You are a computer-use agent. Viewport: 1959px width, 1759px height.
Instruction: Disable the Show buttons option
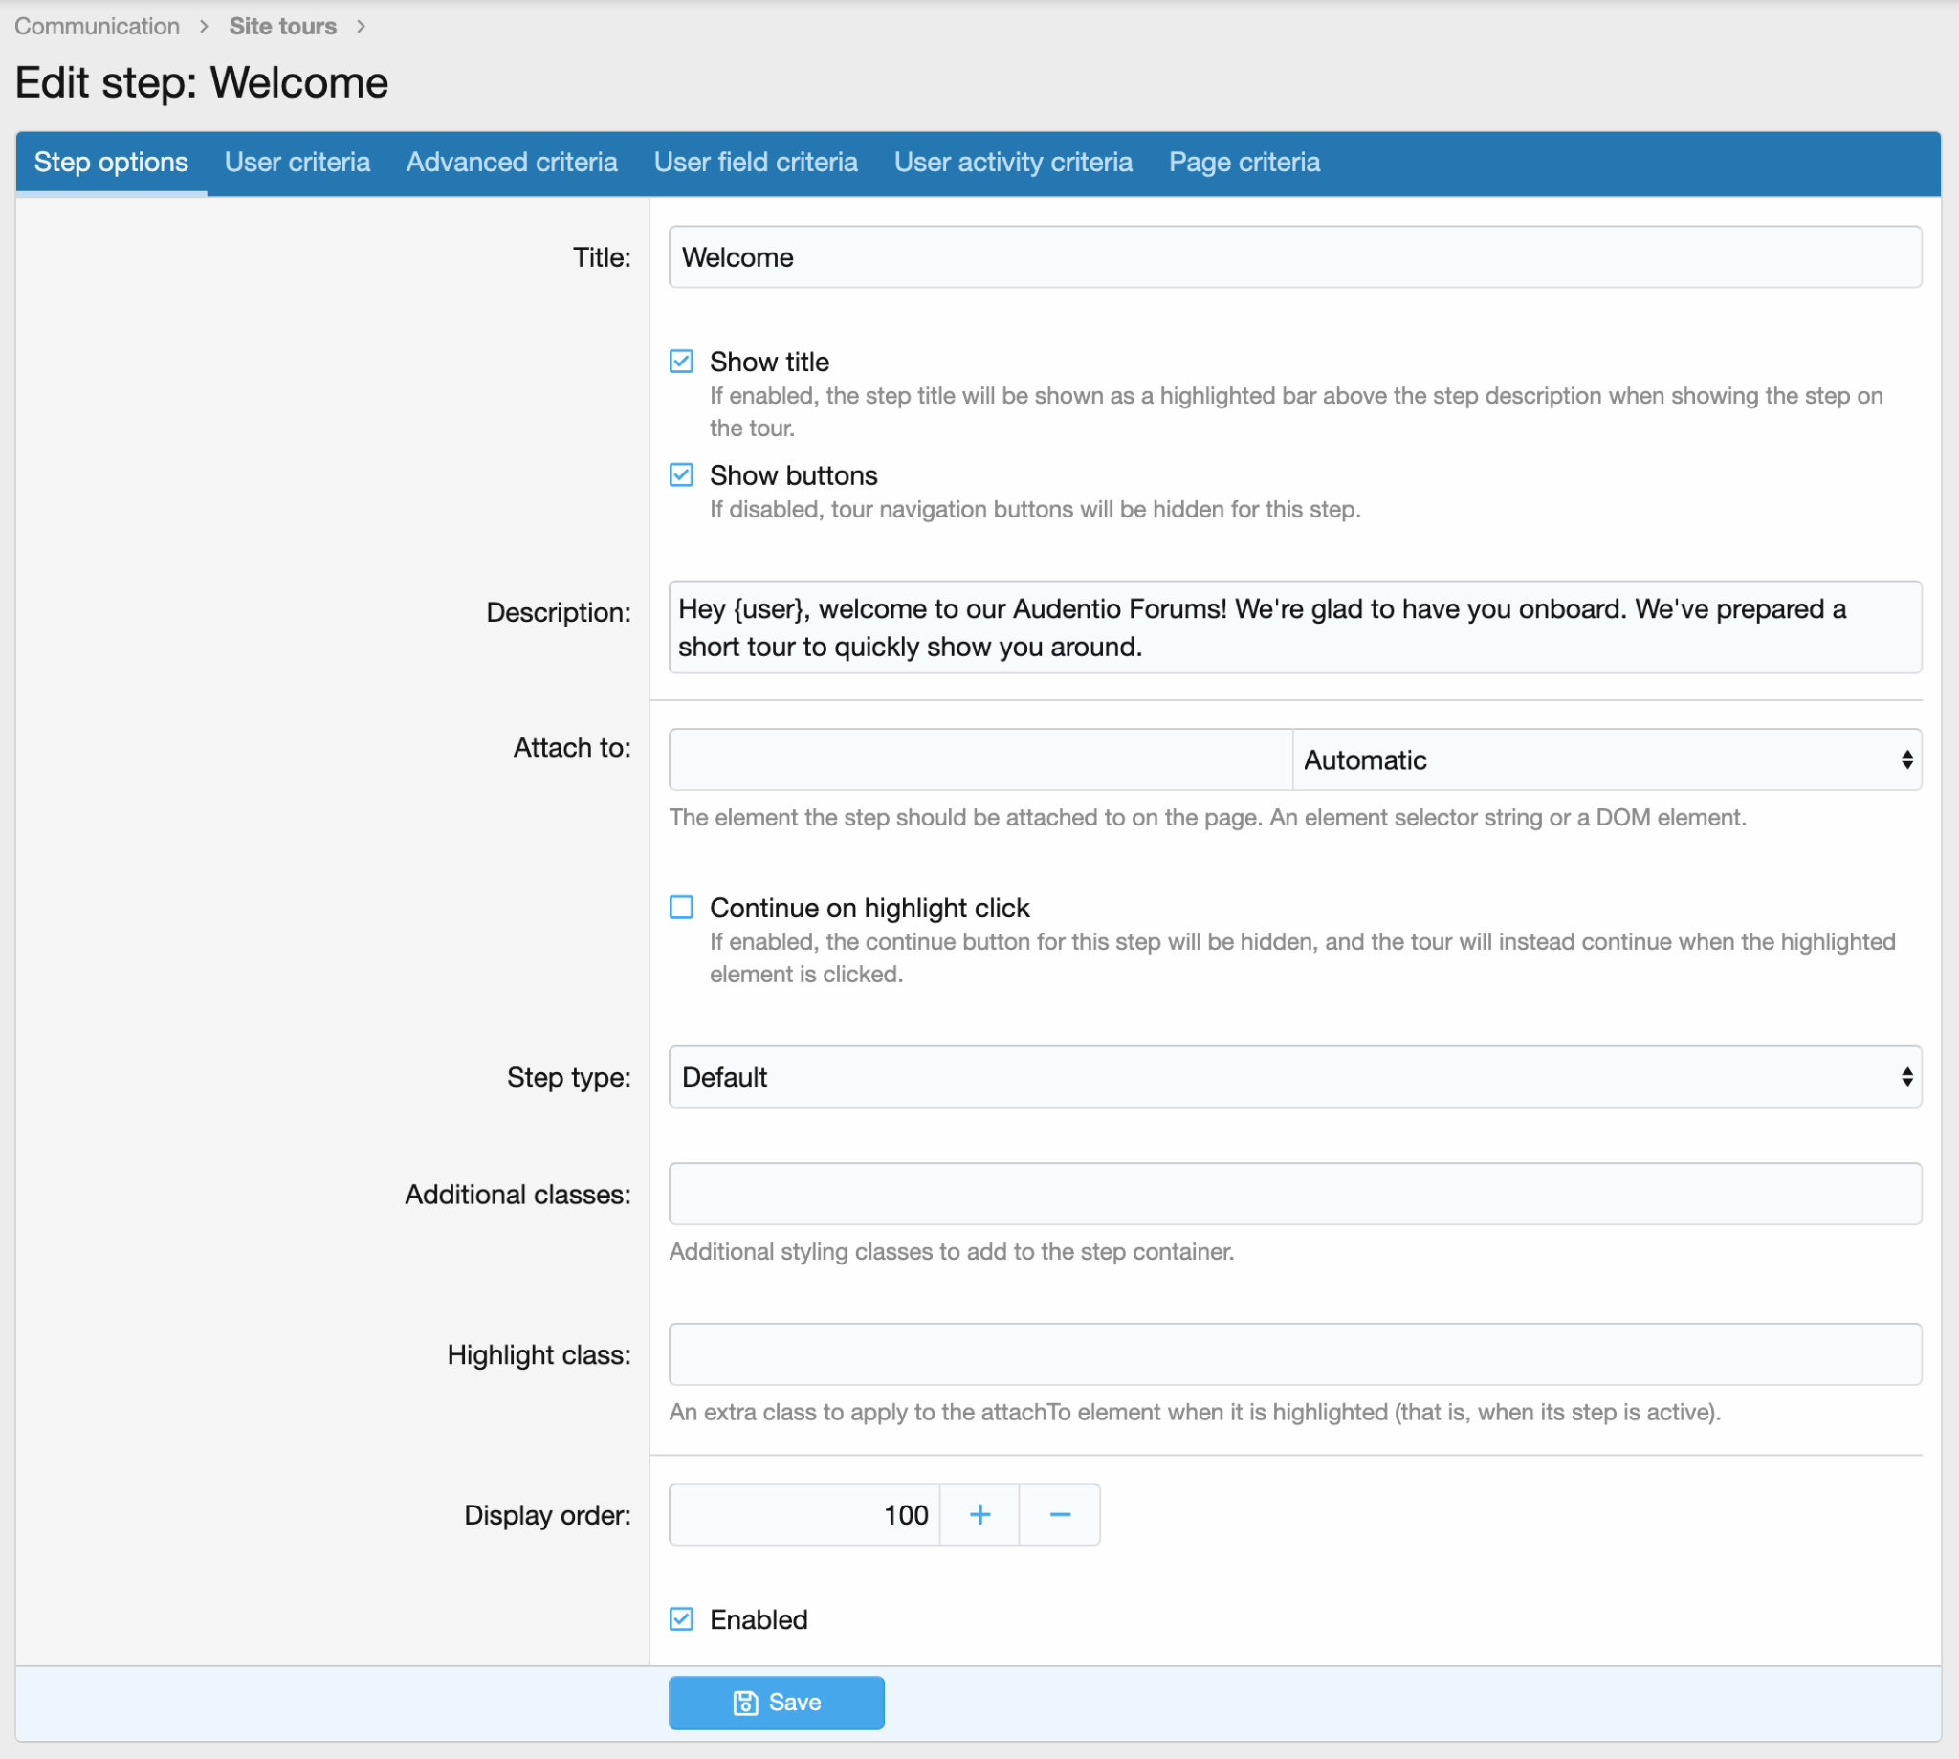click(681, 474)
